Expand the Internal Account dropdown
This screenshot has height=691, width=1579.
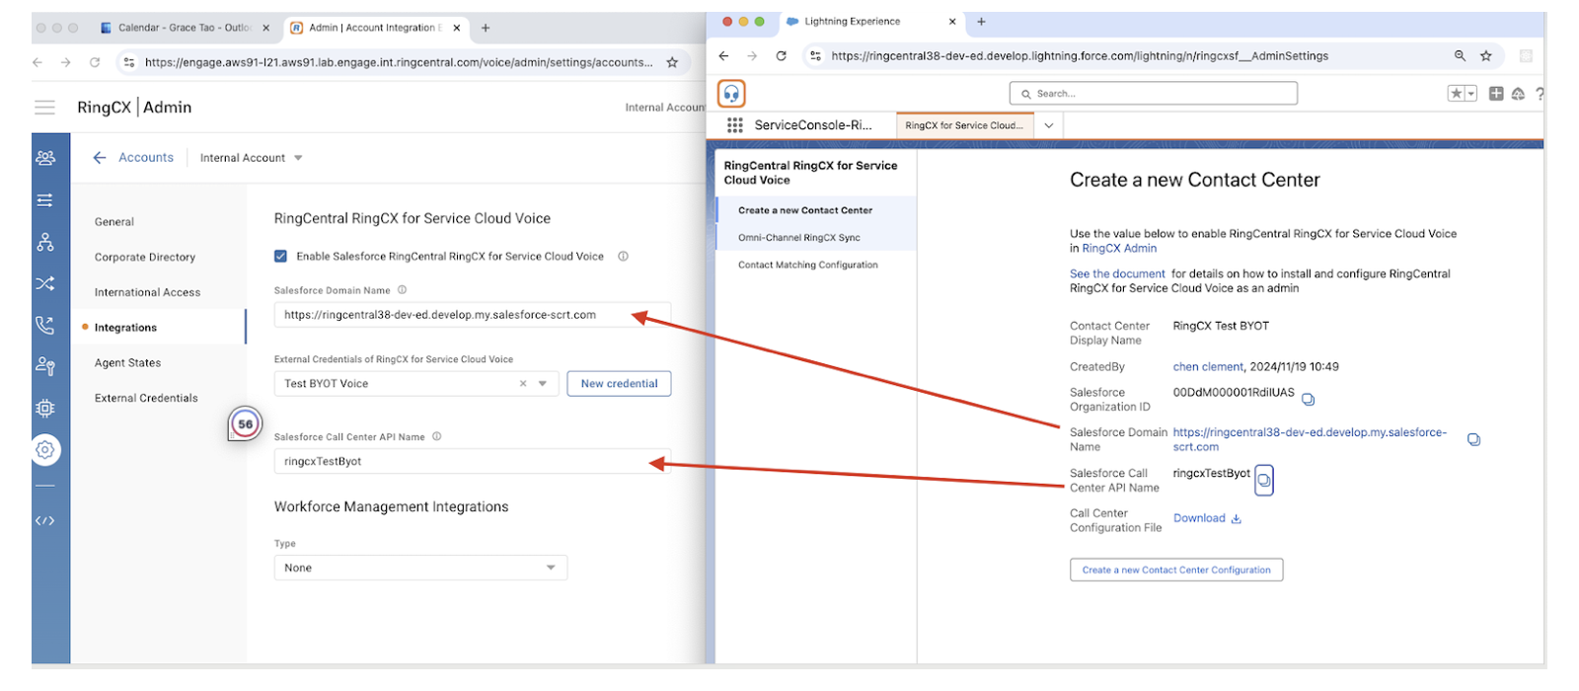click(298, 158)
